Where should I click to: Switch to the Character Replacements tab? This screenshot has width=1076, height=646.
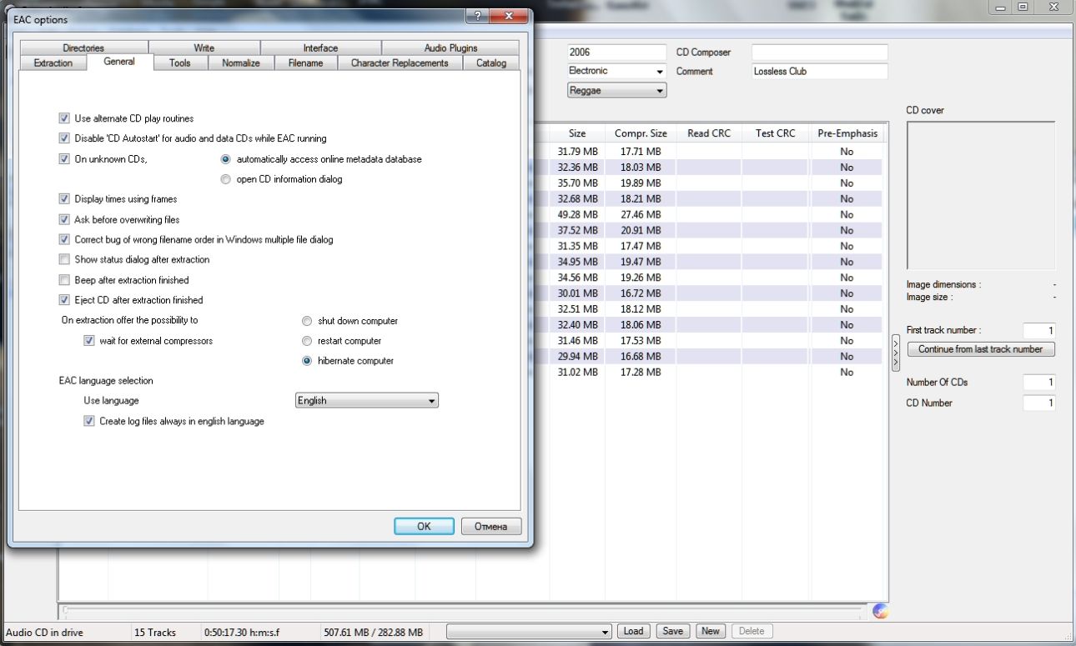pyautogui.click(x=400, y=63)
